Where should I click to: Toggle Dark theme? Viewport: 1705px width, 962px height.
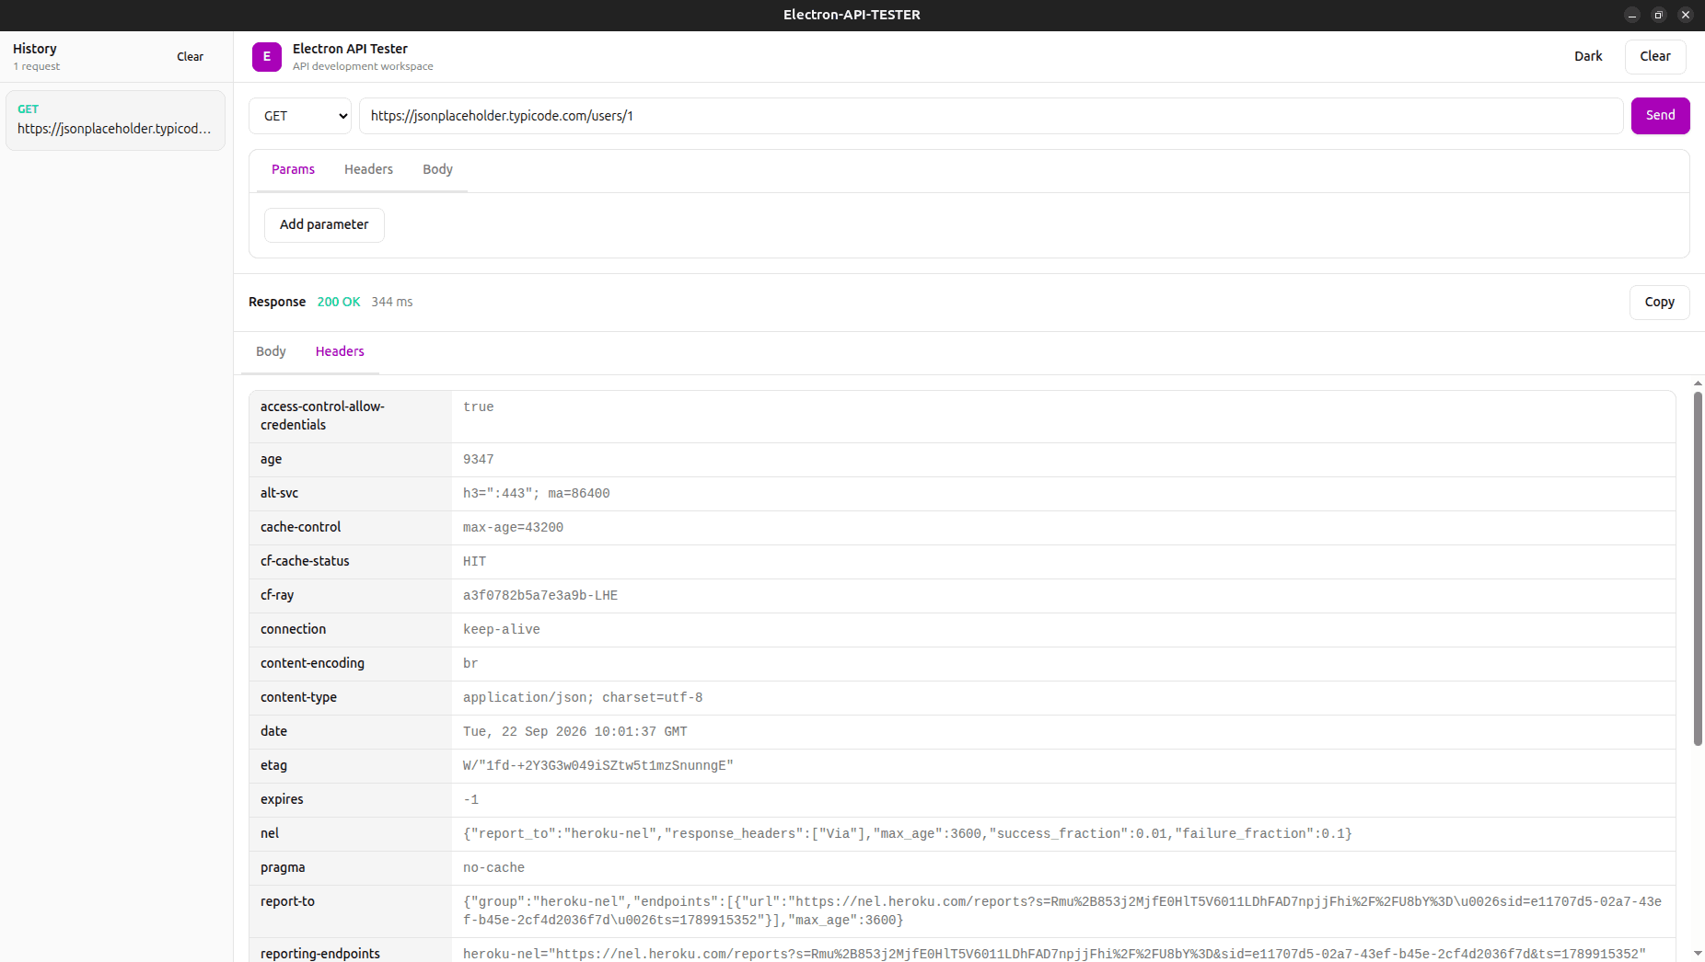[1588, 56]
